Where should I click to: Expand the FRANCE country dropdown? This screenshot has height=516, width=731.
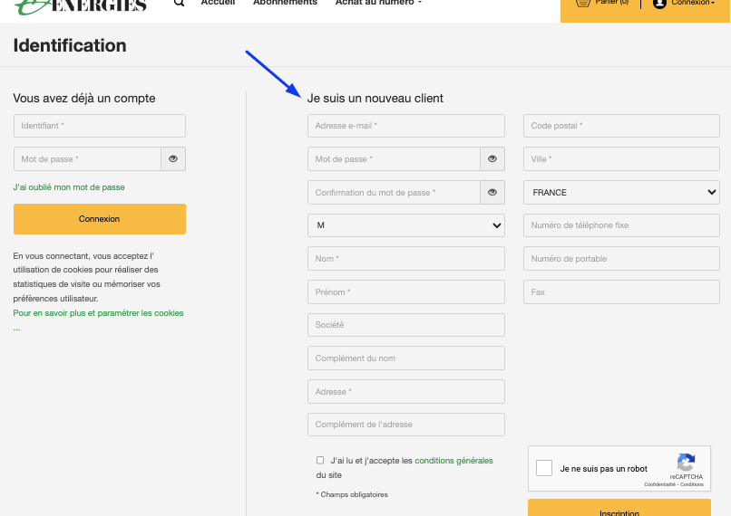click(621, 192)
